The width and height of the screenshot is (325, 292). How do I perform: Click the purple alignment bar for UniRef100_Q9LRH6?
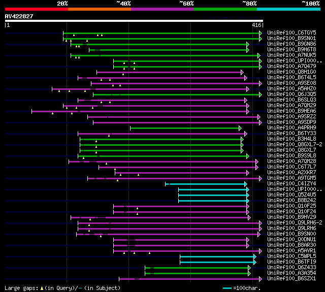(170, 229)
